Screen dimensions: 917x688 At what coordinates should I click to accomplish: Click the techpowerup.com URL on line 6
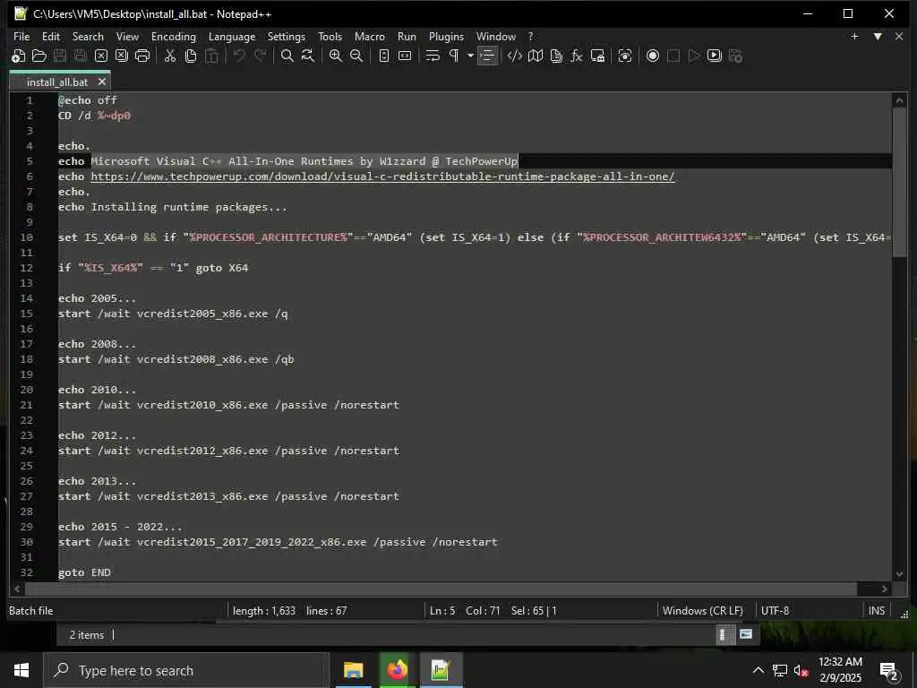point(382,176)
